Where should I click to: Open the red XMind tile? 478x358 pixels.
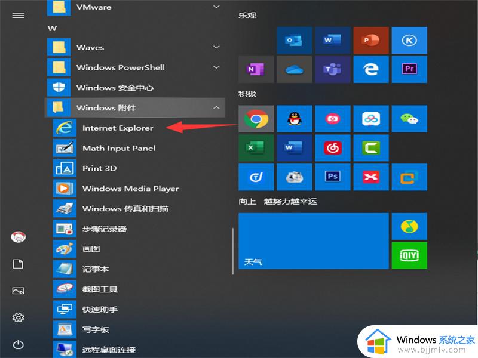pos(371,177)
